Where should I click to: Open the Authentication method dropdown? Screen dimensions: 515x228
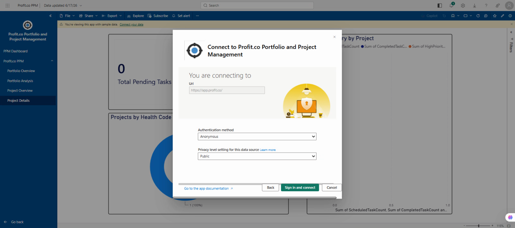257,136
